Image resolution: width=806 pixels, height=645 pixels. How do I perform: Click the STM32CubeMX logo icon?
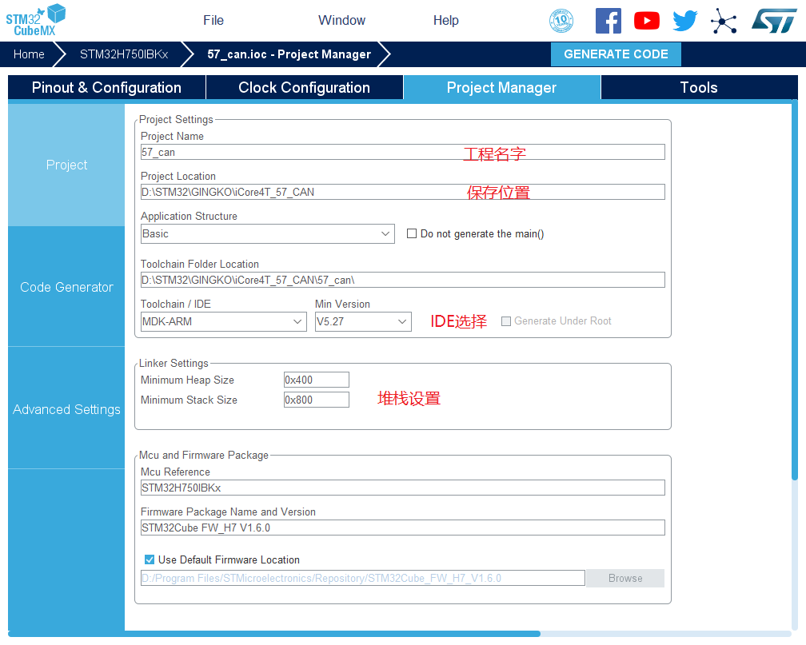(35, 19)
